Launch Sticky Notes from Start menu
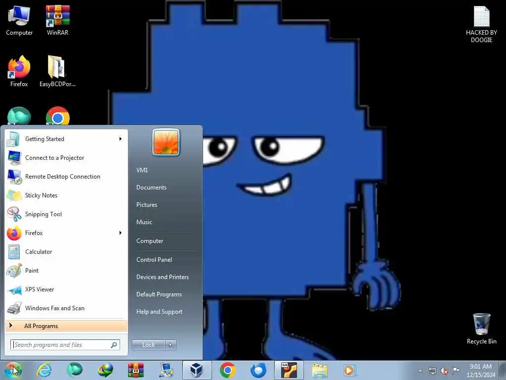 (x=66, y=195)
